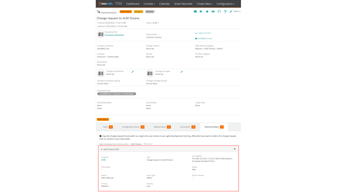Open the Status Draft dropdown
The width and height of the screenshot is (337, 194).
click(x=156, y=23)
